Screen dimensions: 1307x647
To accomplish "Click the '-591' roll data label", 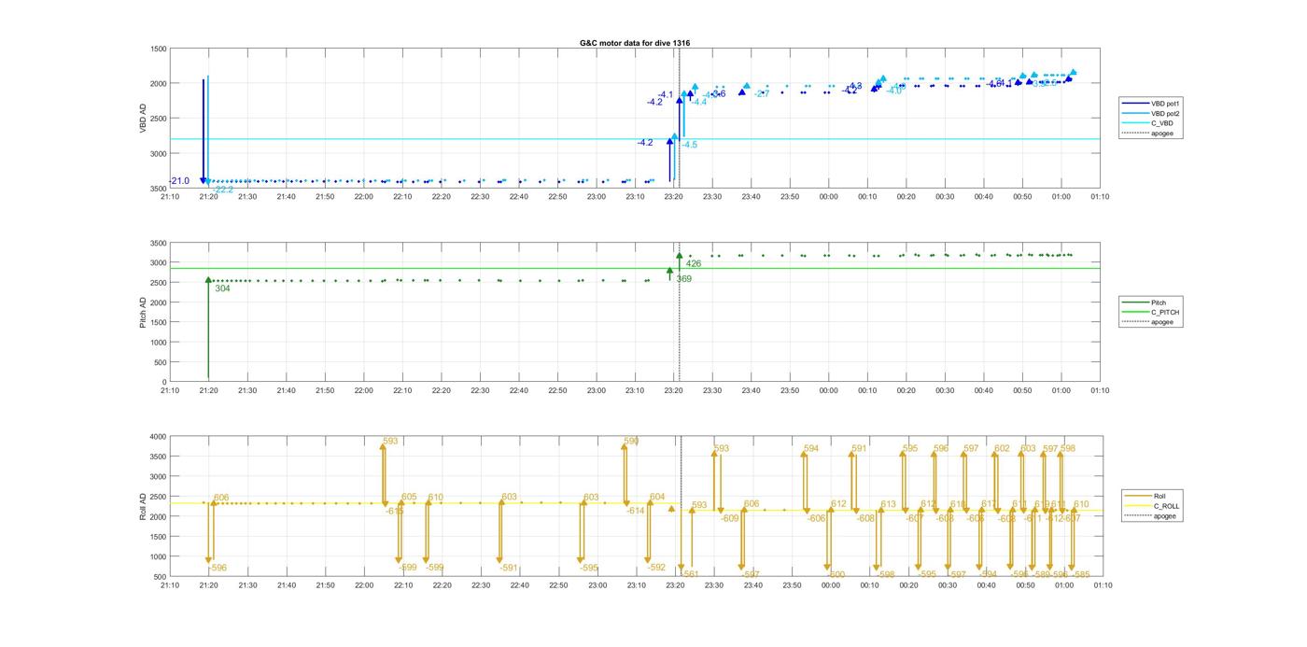I will coord(508,568).
